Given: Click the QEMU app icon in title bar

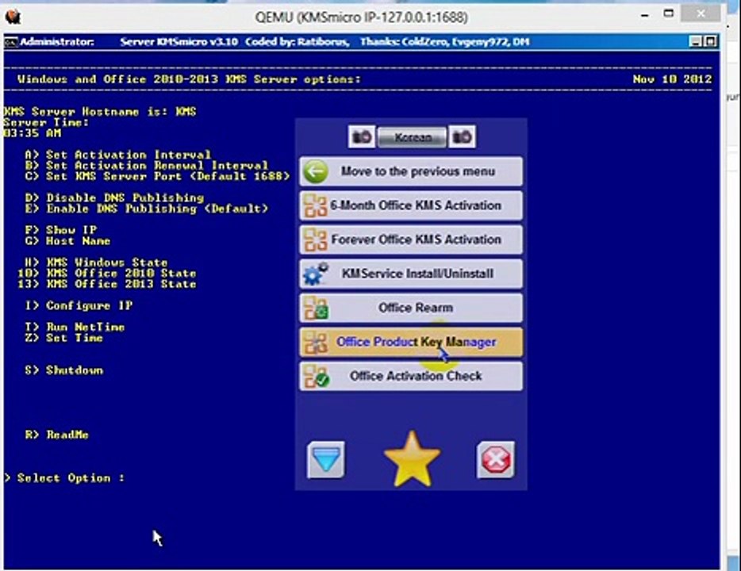Looking at the screenshot, I should (13, 17).
